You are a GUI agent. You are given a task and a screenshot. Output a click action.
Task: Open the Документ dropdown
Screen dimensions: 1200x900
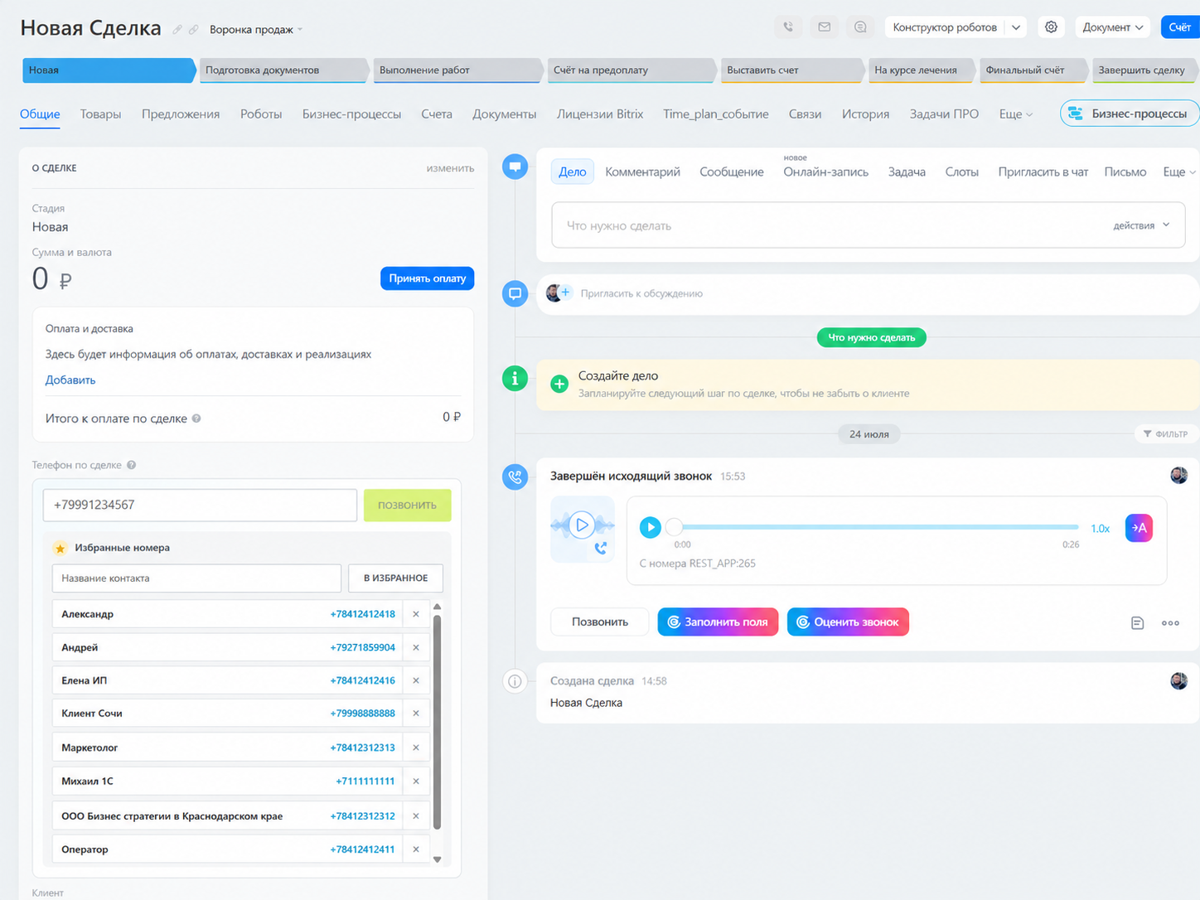tap(1113, 27)
